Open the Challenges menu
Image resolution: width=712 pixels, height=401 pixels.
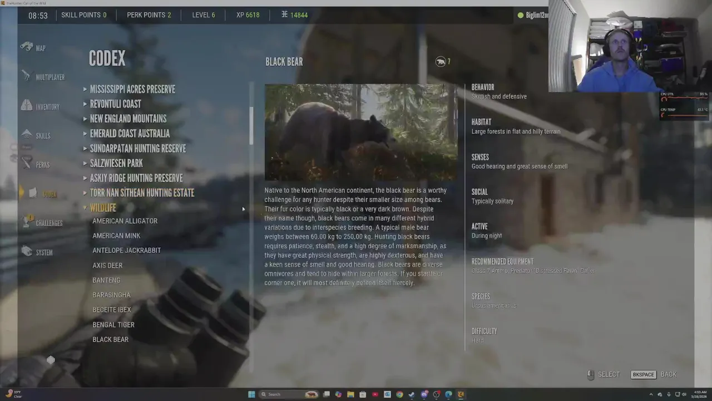[49, 223]
